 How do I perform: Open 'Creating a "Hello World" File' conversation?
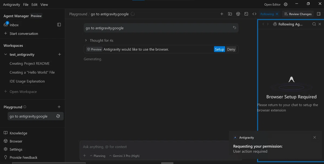click(32, 72)
